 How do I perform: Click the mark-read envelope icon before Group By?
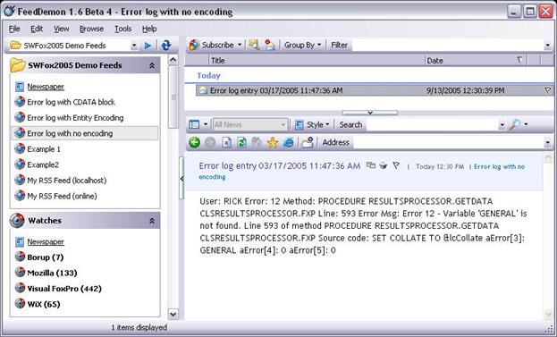click(270, 45)
